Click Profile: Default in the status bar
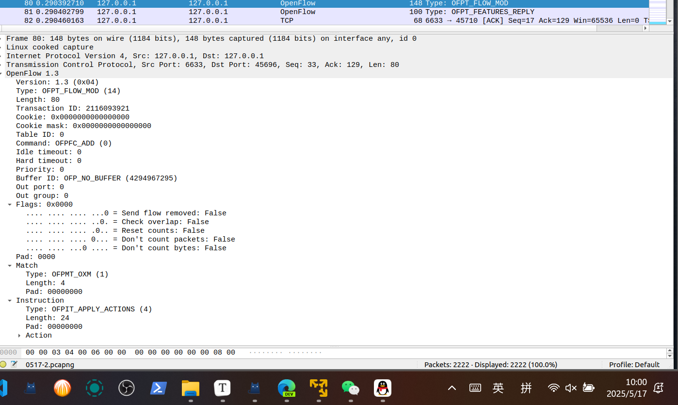 click(634, 364)
